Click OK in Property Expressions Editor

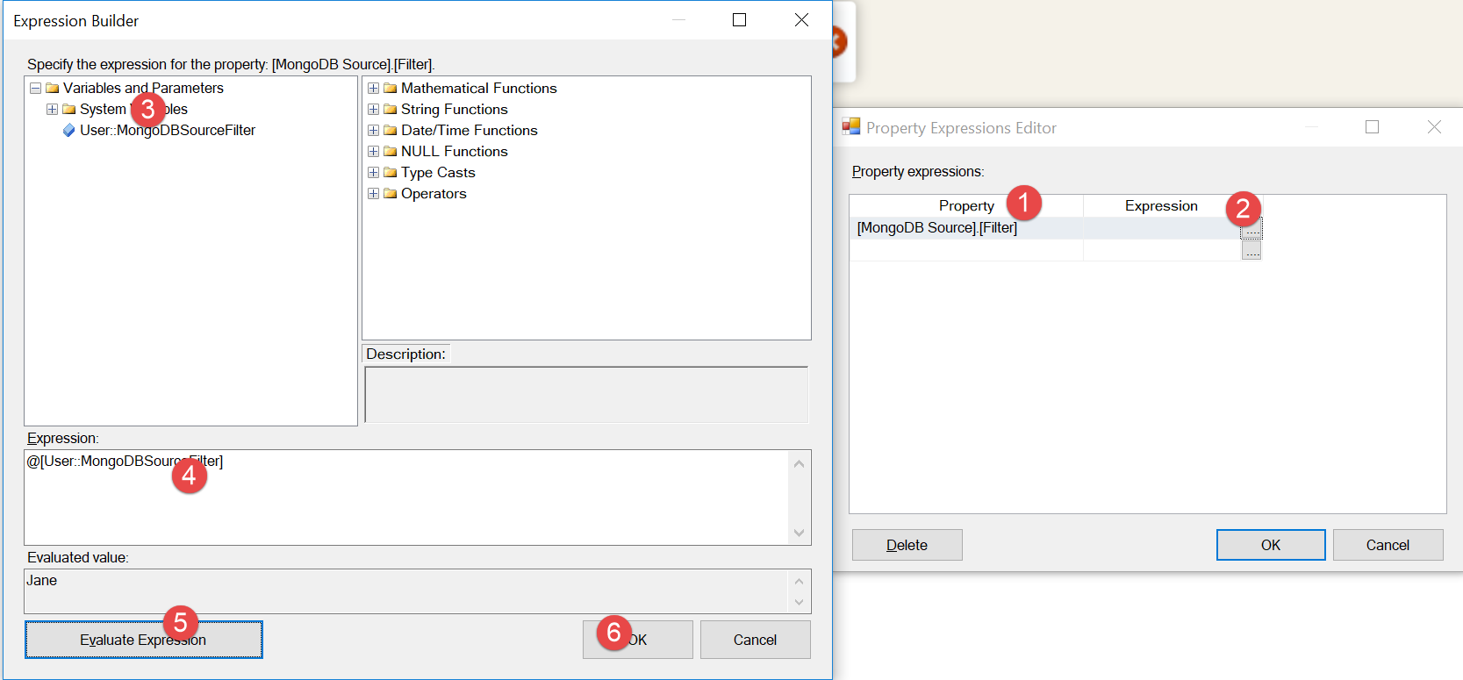pyautogui.click(x=1271, y=545)
